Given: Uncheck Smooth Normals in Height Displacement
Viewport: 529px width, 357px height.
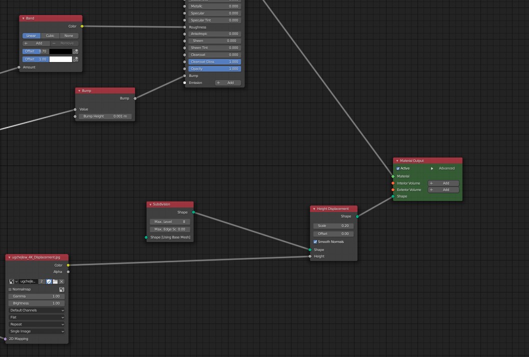Looking at the screenshot, I should click(315, 242).
